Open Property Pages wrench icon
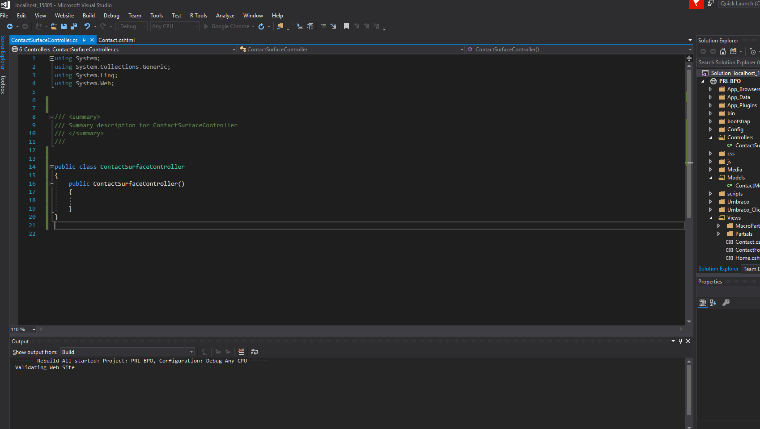This screenshot has width=760, height=429. (726, 303)
